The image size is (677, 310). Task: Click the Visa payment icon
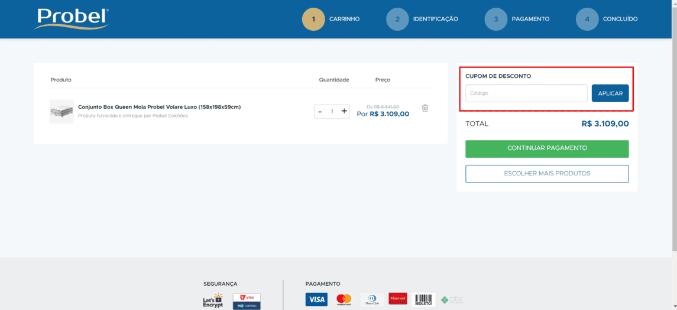pyautogui.click(x=316, y=299)
